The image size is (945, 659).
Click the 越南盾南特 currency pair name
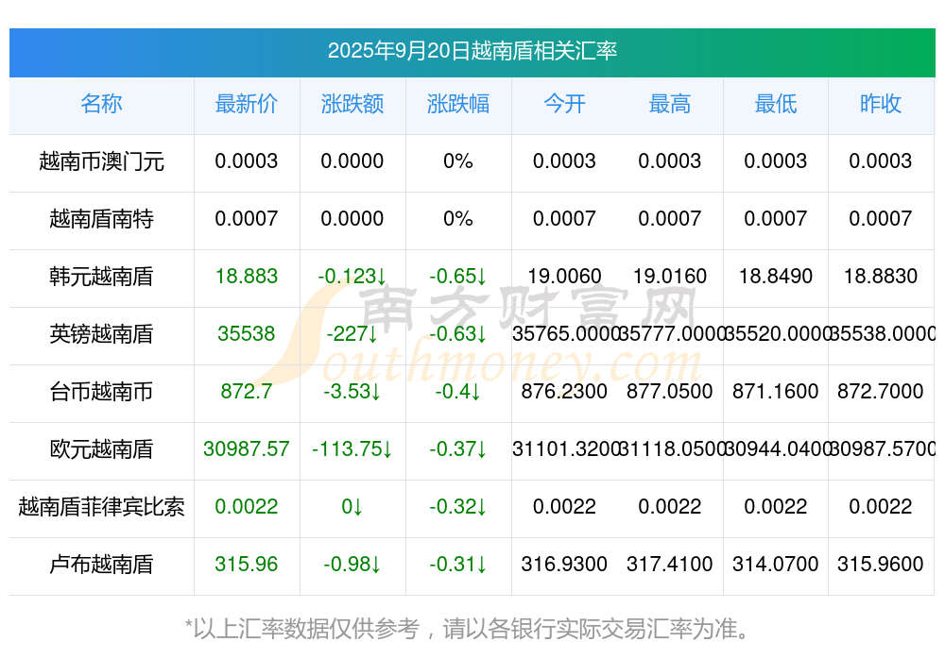pyautogui.click(x=101, y=219)
